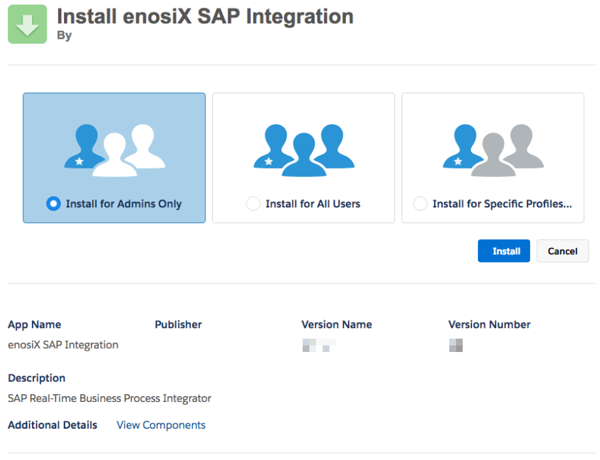Click the All Users group illustration

(x=304, y=150)
